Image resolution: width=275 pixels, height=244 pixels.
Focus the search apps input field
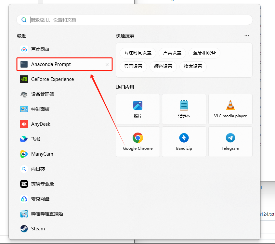pos(135,20)
